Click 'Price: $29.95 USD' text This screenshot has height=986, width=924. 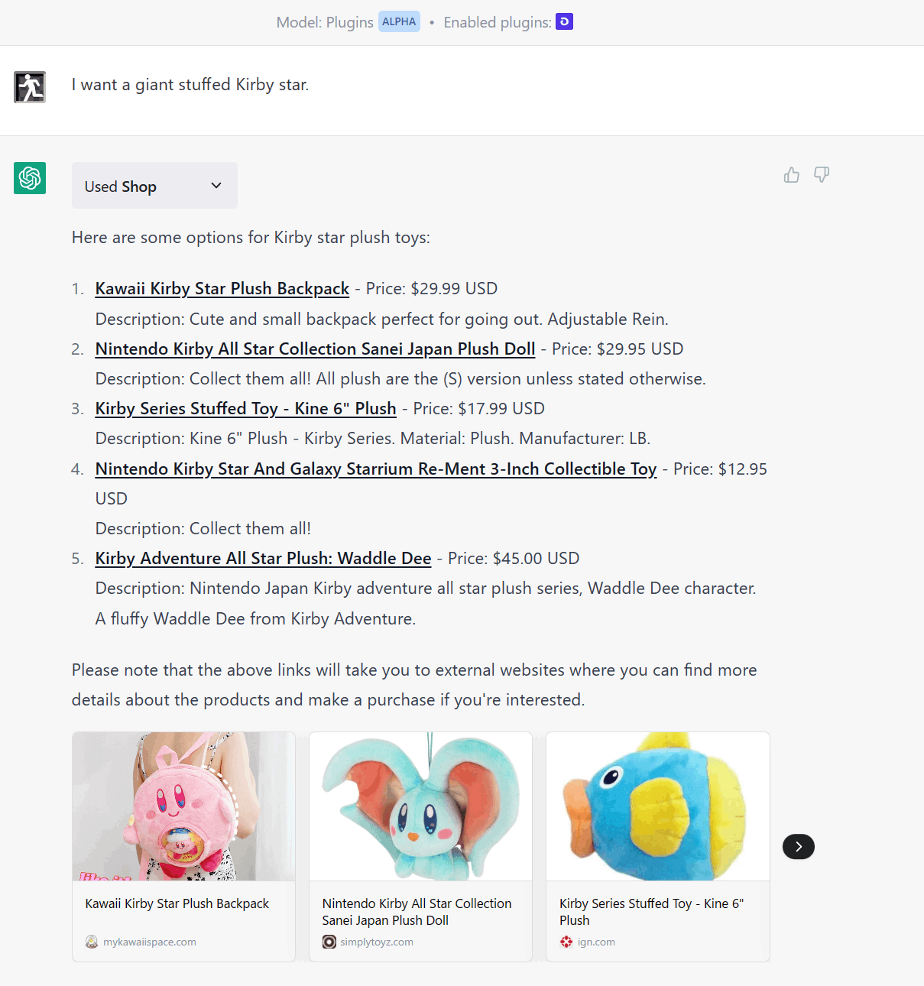point(618,349)
